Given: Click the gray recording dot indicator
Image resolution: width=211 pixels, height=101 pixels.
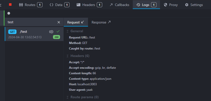Looking at the screenshot, I should [x=9, y=13].
